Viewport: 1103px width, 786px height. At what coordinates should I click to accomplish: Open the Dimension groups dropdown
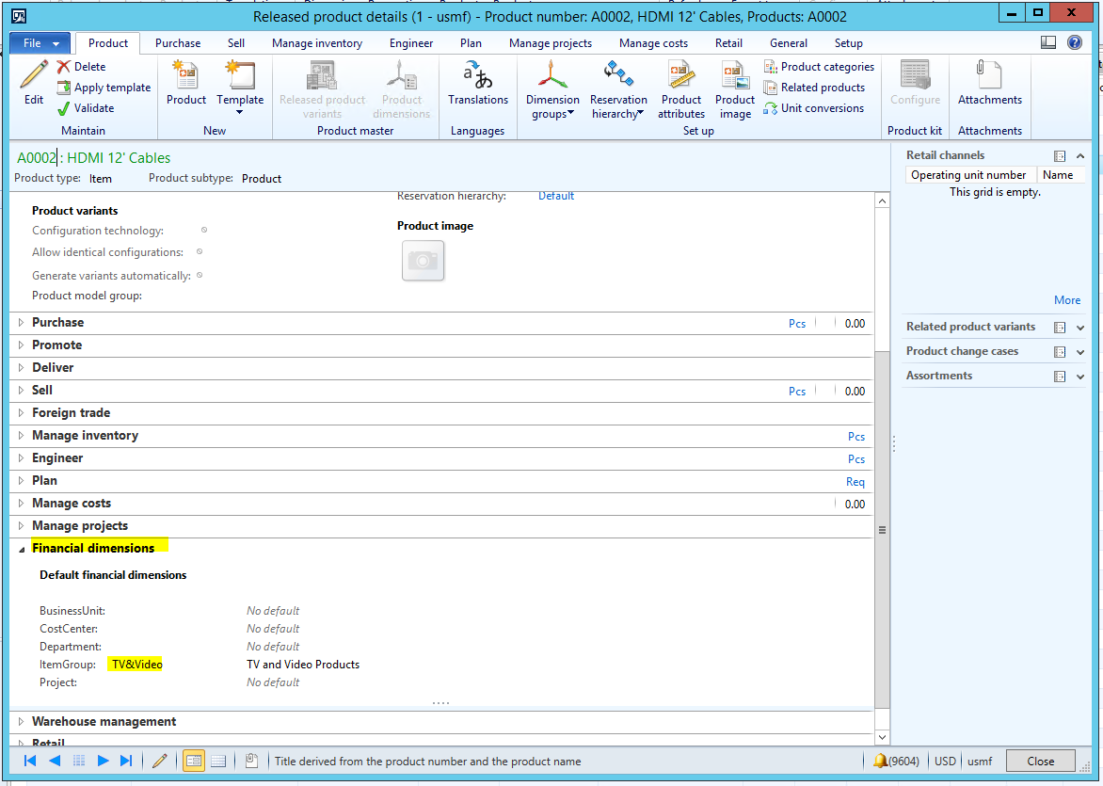552,89
